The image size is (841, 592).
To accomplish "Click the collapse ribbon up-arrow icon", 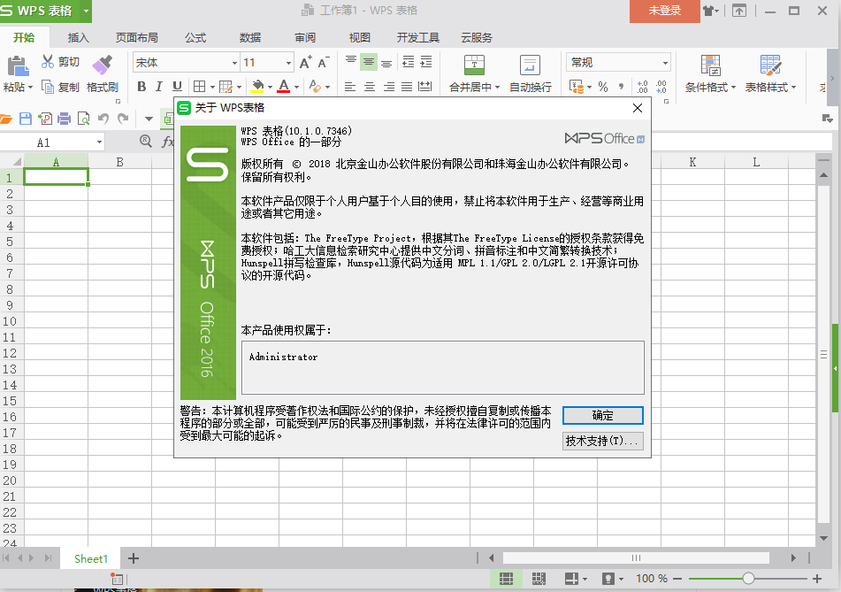I will click(739, 11).
